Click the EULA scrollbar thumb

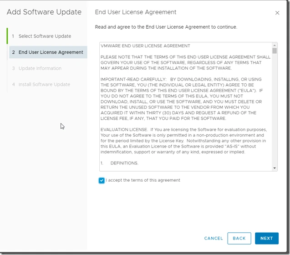[275, 51]
